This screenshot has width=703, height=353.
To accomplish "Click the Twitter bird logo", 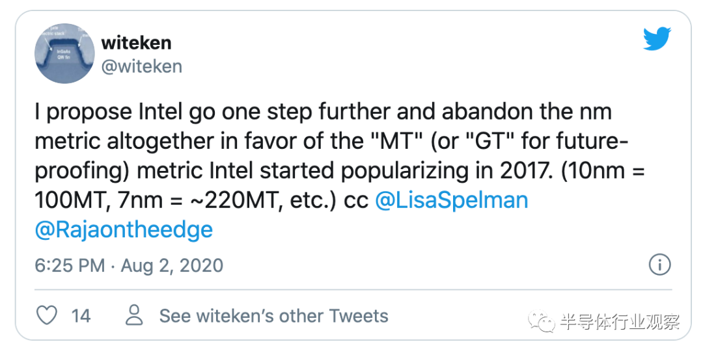I will pos(657,39).
